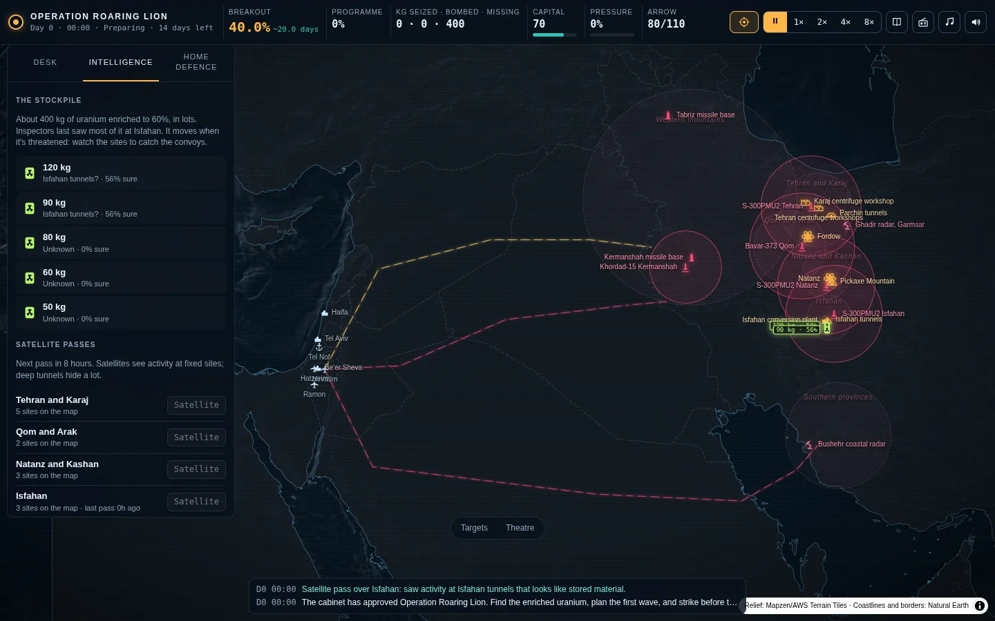
Task: Toggle sound with the speaker icon
Action: pyautogui.click(x=976, y=22)
